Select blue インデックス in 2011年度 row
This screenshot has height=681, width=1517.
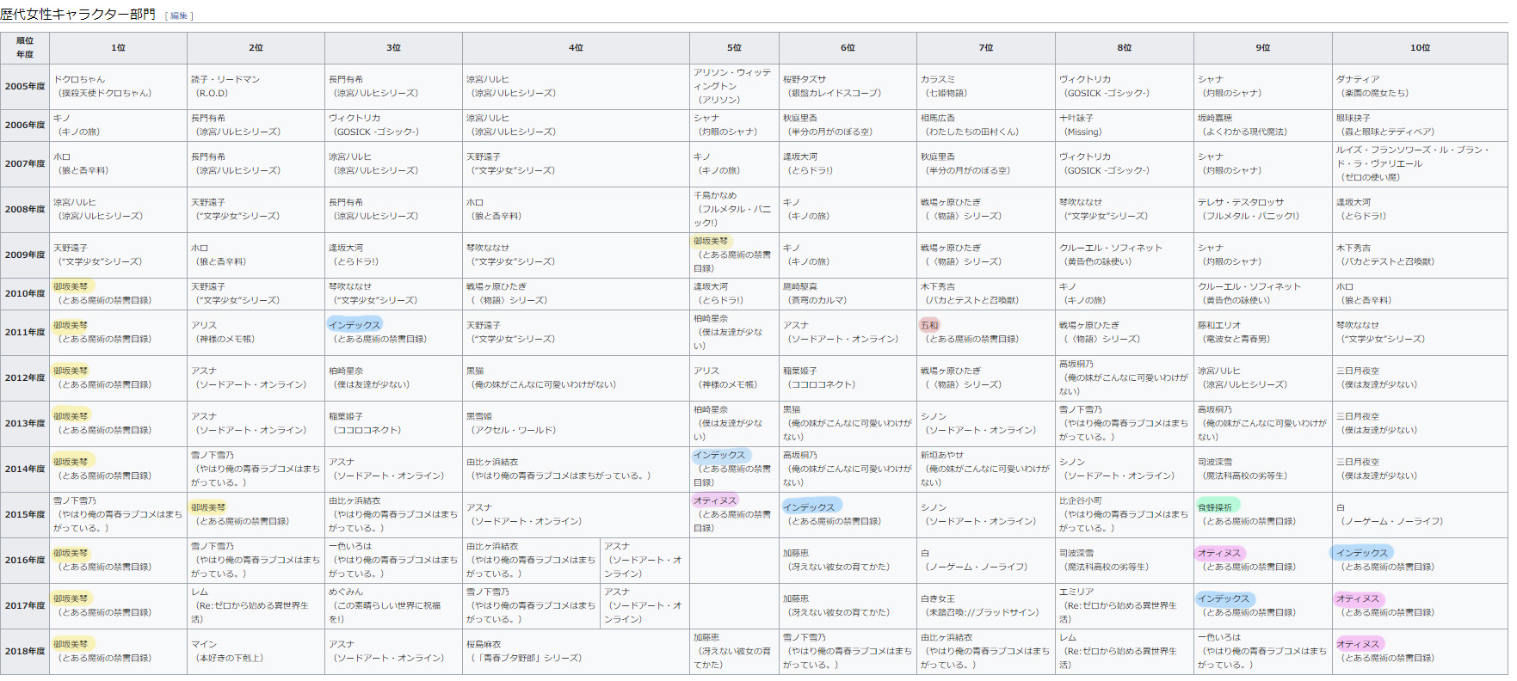354,326
